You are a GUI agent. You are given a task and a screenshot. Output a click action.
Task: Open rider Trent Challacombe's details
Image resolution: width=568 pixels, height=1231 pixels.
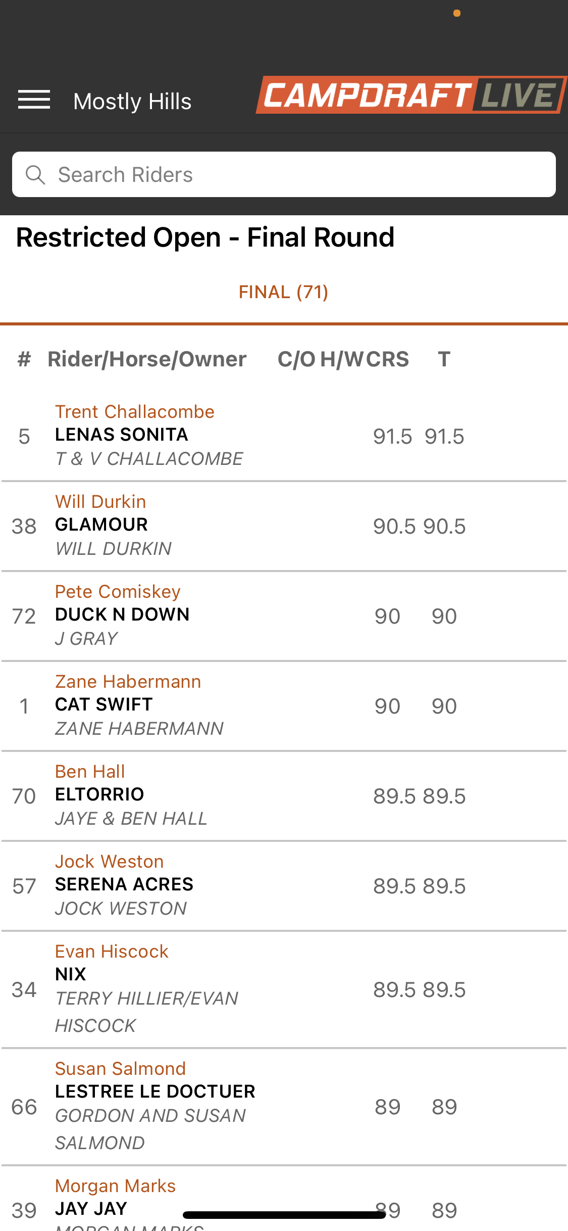click(x=134, y=412)
